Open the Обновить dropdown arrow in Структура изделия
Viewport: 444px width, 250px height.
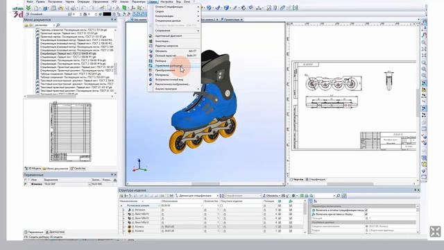coord(279,196)
